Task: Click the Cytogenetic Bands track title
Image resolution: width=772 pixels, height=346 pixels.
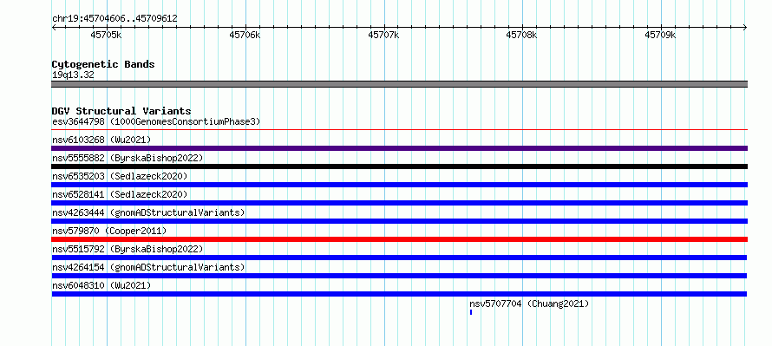Action: (x=103, y=64)
